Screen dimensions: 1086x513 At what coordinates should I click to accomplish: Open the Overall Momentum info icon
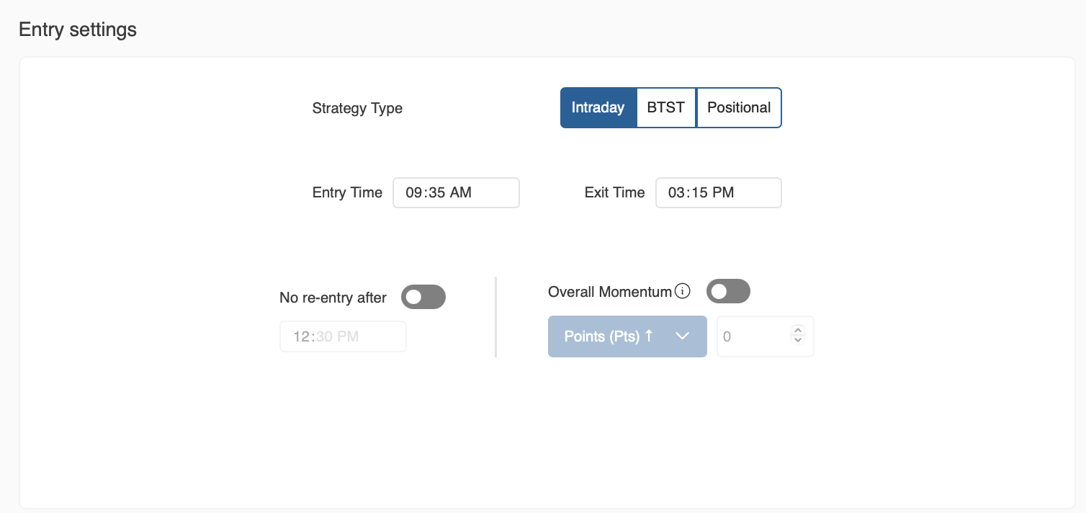(x=683, y=292)
